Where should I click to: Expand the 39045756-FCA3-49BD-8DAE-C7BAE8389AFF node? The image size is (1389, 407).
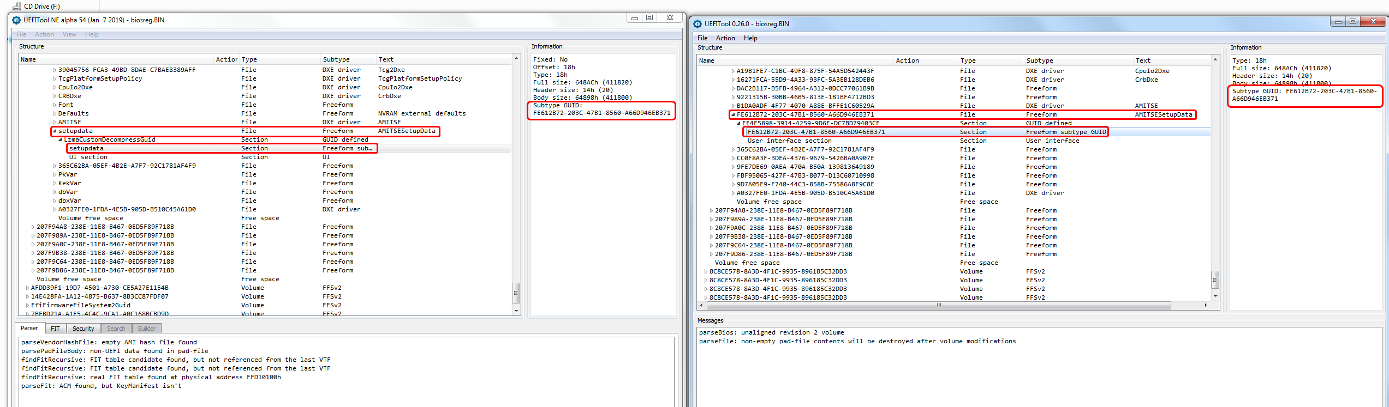click(x=55, y=70)
